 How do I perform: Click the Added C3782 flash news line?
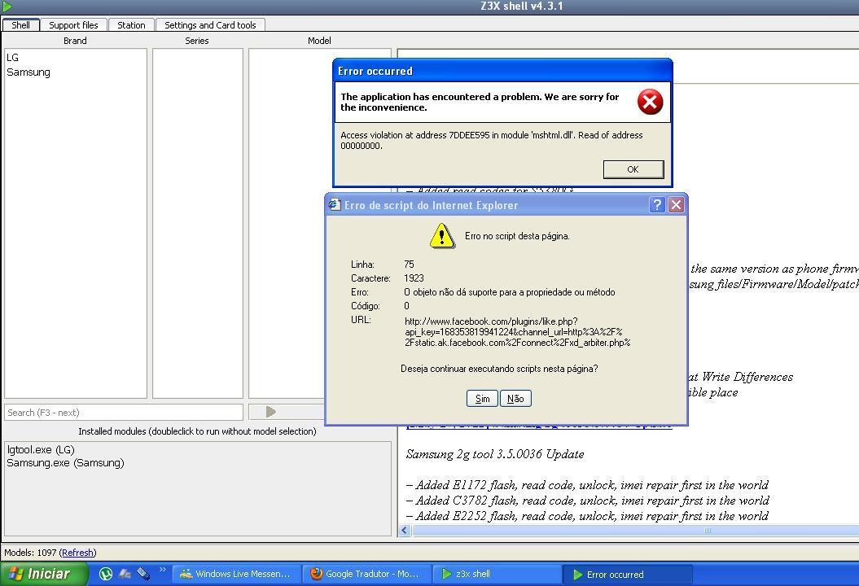(x=587, y=501)
